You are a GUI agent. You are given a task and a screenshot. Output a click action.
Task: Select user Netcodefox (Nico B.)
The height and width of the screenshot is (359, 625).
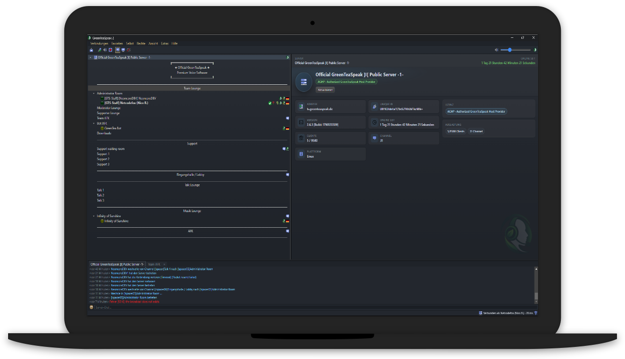[x=126, y=103]
